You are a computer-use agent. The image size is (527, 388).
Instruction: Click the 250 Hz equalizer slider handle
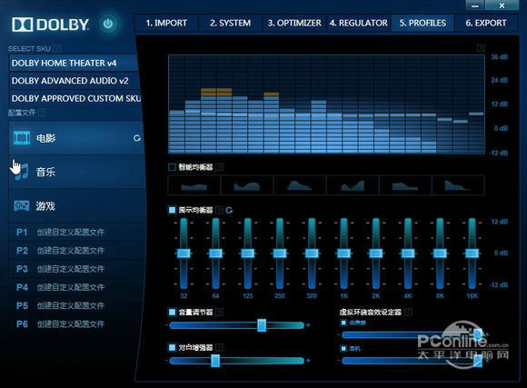click(280, 254)
